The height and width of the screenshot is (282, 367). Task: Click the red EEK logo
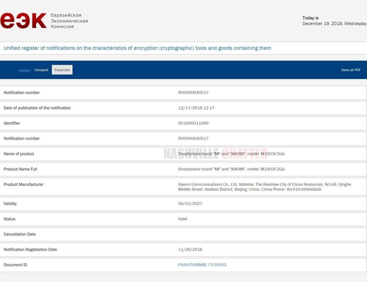(23, 21)
